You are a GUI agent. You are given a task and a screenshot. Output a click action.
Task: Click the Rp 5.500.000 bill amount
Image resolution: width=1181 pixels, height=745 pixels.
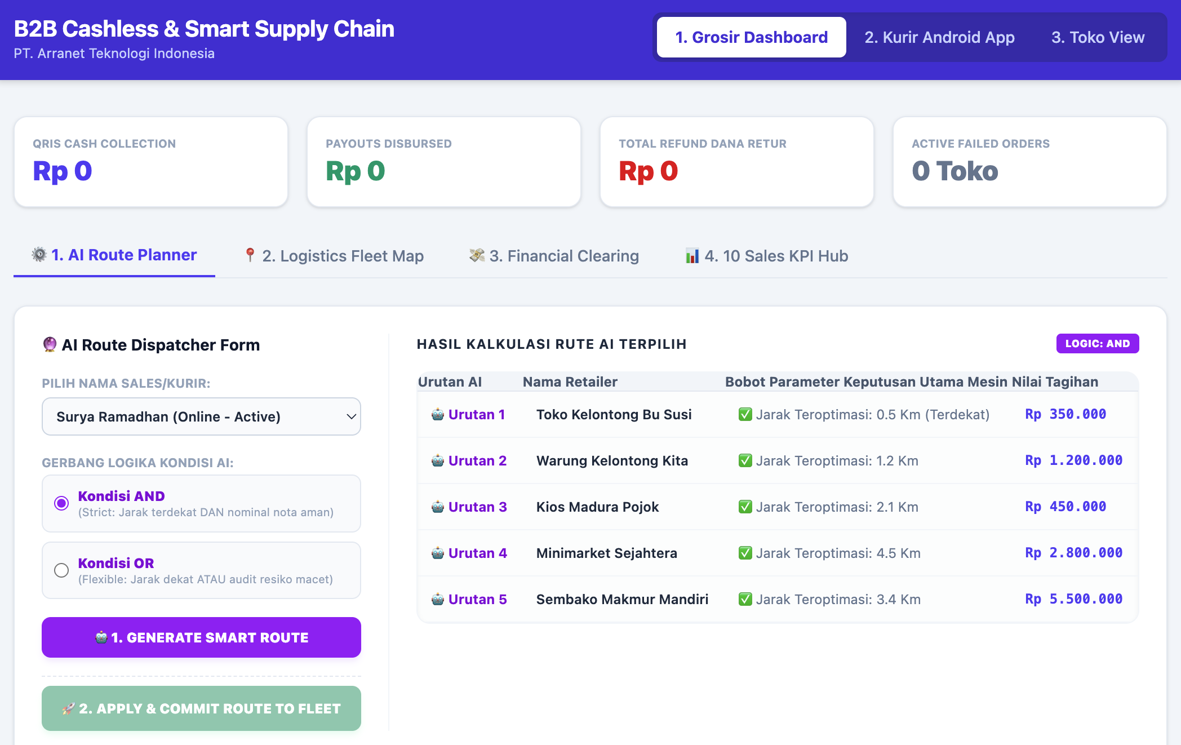coord(1073,599)
